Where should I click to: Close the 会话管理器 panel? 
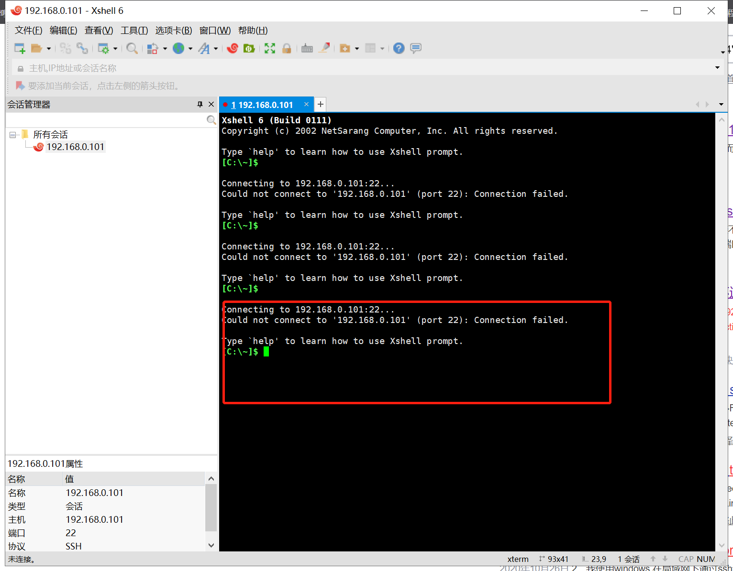211,104
